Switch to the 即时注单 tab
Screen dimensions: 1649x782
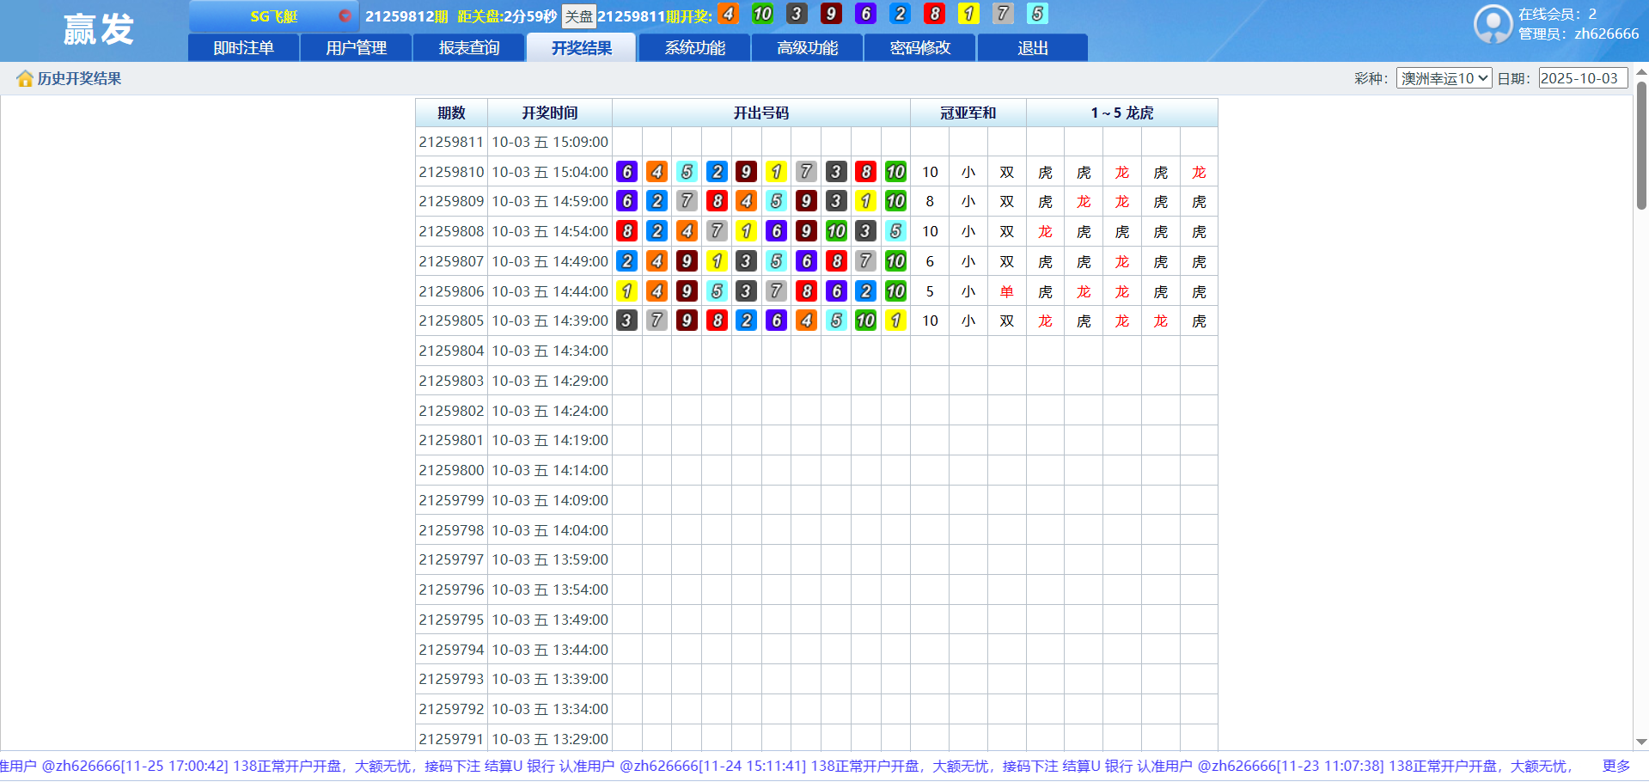[x=243, y=48]
